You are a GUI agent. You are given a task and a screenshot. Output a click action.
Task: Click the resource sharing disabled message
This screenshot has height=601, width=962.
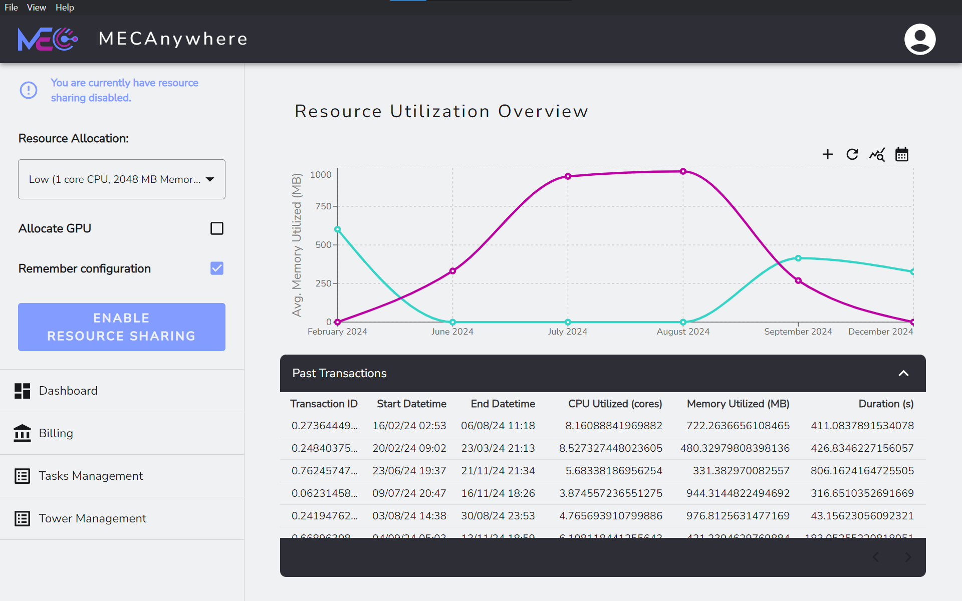[124, 90]
